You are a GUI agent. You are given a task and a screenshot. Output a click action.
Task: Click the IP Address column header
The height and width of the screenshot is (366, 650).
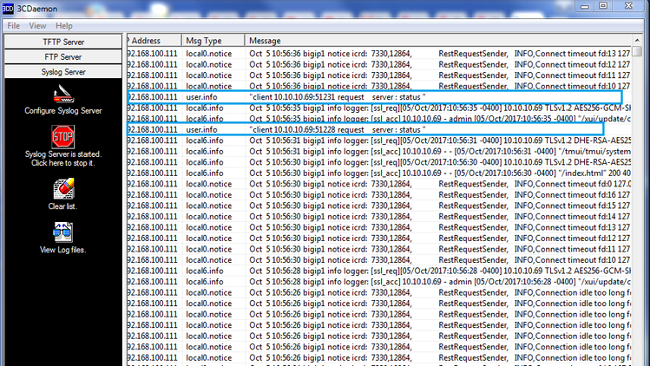[x=154, y=41]
